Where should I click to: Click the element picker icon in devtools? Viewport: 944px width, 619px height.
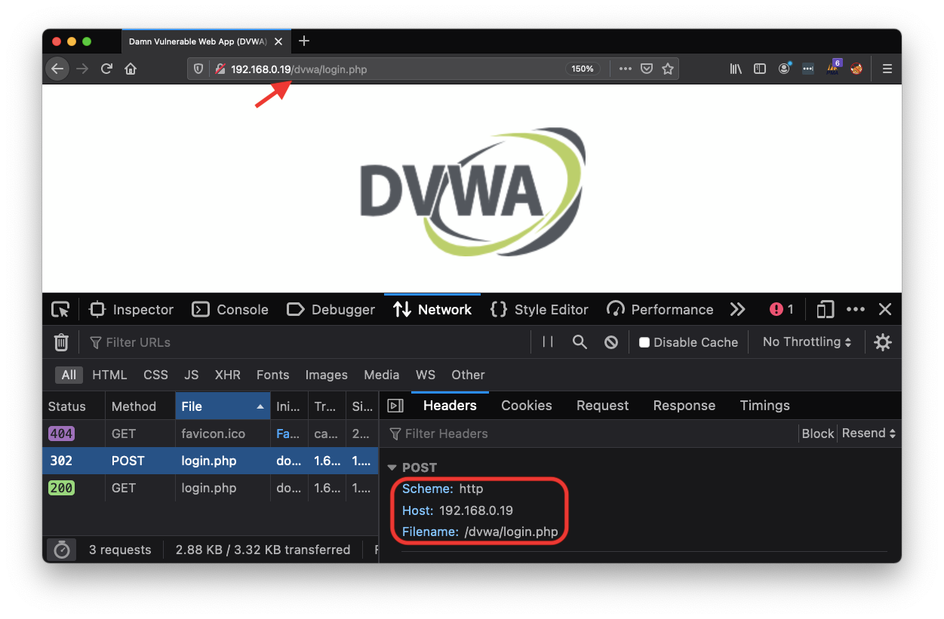[x=60, y=310]
